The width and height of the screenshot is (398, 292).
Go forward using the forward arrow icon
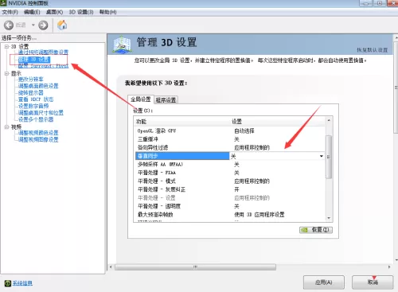43,25
